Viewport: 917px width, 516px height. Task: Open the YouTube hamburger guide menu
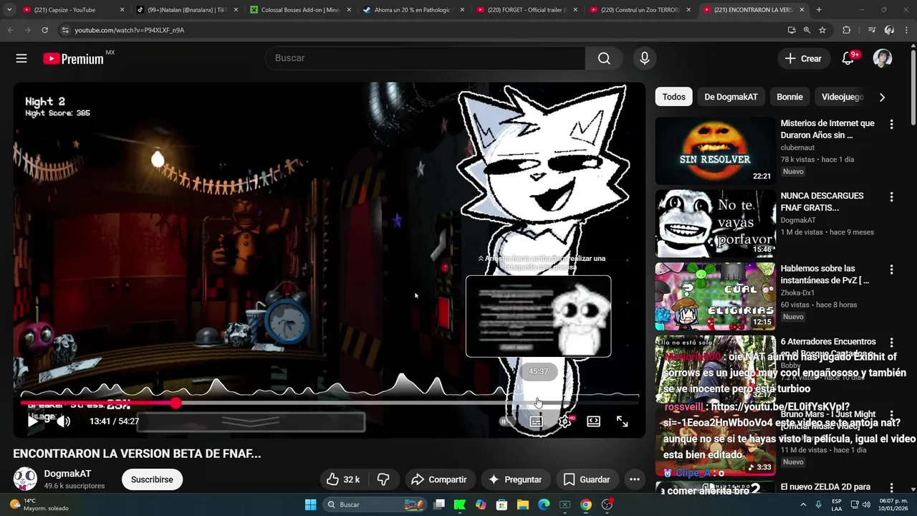[21, 59]
